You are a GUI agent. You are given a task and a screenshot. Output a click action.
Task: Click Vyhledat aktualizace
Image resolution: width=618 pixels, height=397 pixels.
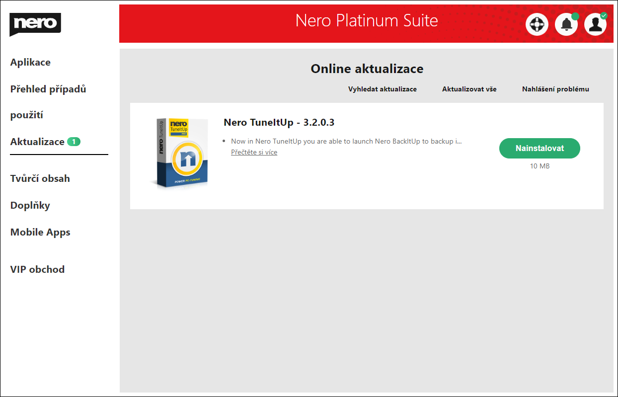click(382, 89)
